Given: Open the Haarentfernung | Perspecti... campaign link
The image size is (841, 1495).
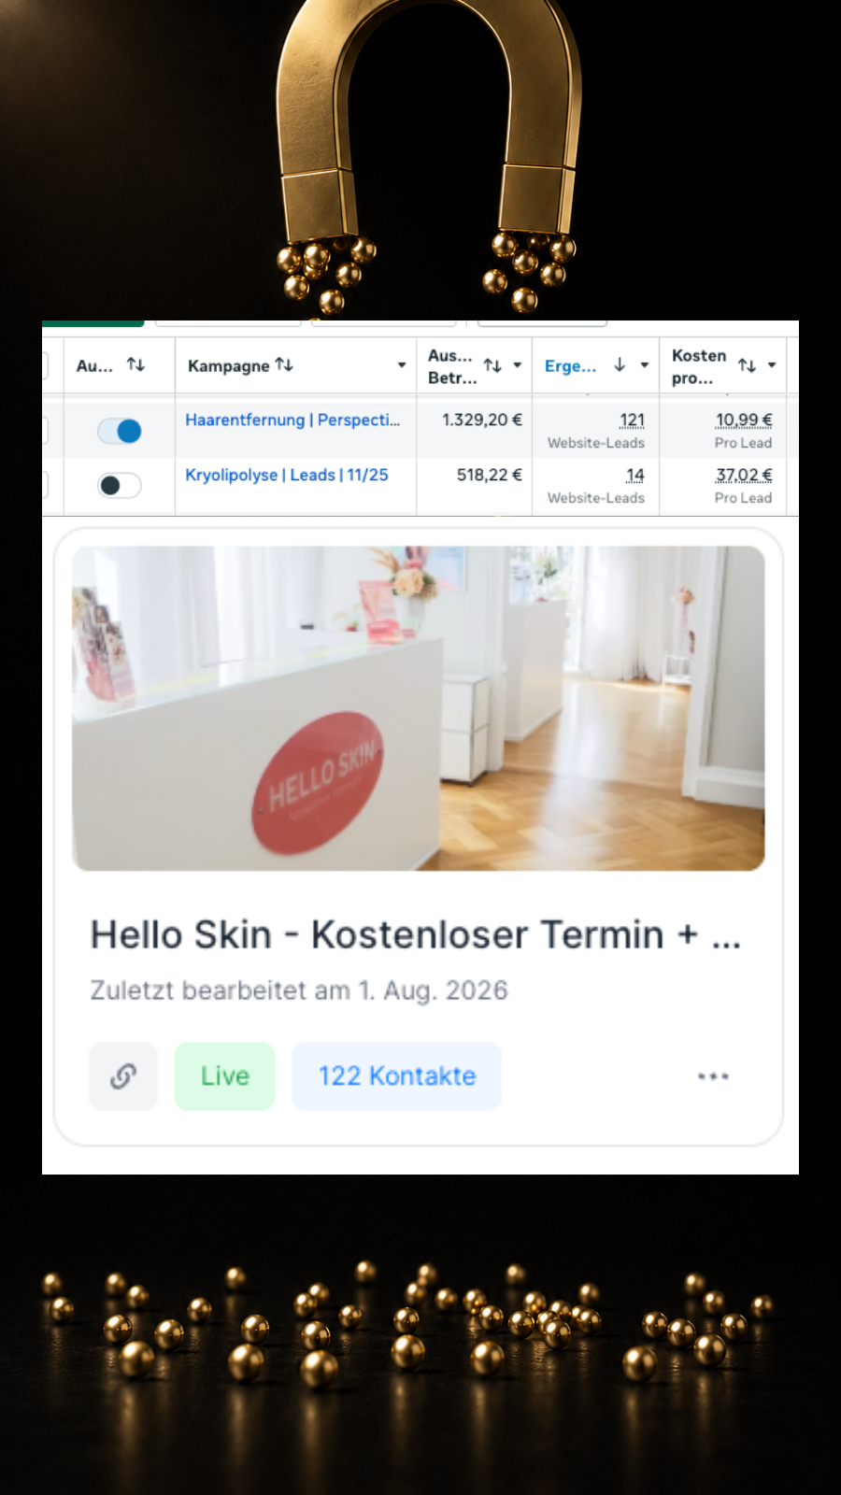Looking at the screenshot, I should 292,420.
